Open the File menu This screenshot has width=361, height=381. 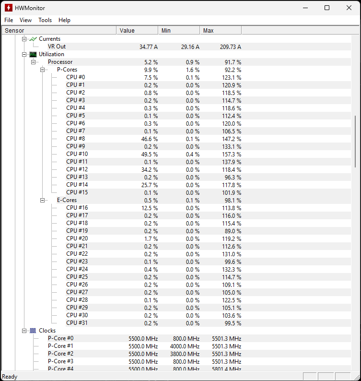[x=9, y=20]
